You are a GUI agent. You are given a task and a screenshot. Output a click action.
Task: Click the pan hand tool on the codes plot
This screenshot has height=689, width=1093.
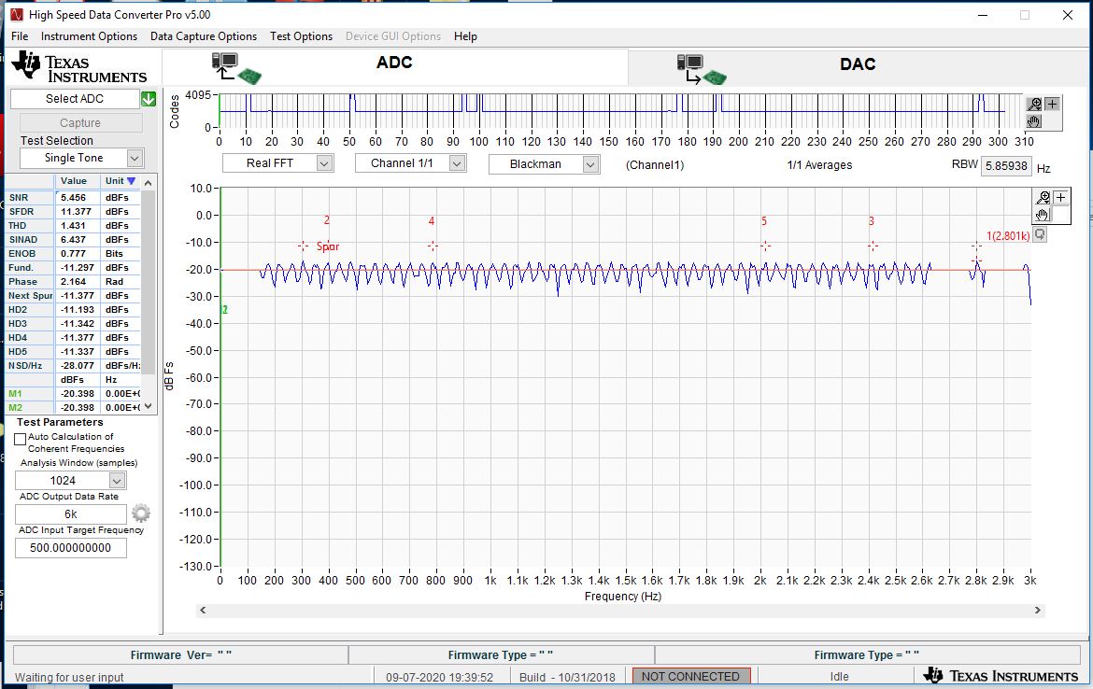1034,121
